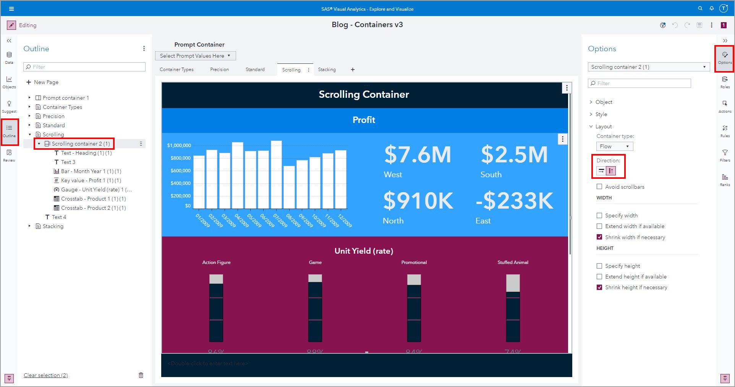Viewport: 735px width, 387px height.
Task: Enable the Avoid scrollbars checkbox
Action: tap(599, 187)
